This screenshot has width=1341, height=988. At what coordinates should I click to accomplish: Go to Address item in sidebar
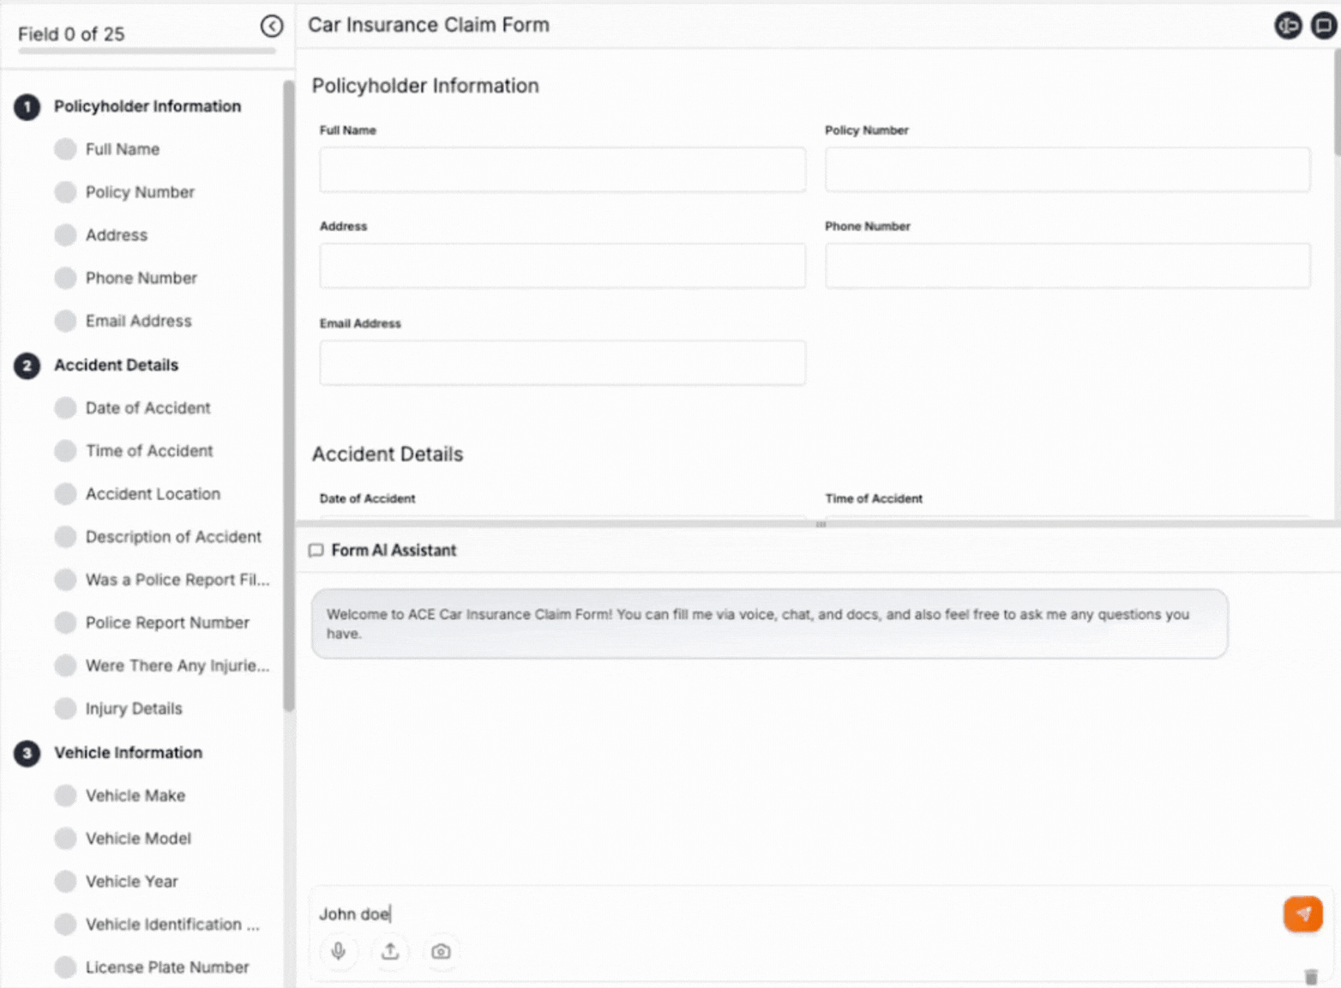[101, 235]
